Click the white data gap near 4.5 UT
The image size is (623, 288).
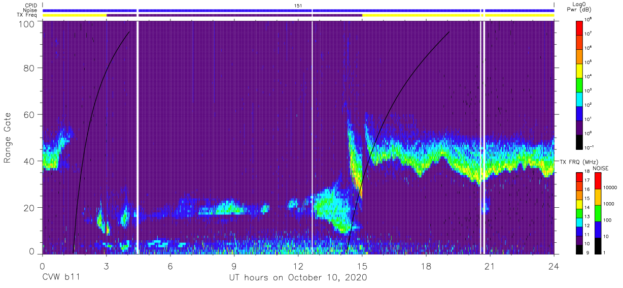(x=137, y=137)
